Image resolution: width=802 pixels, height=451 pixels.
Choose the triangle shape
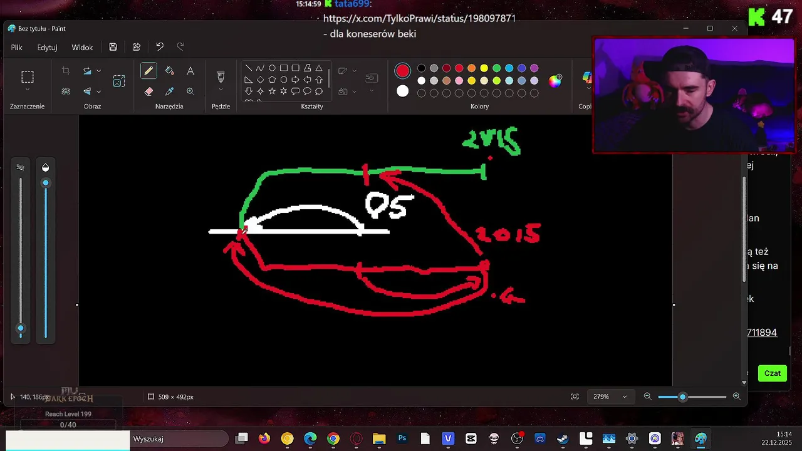coord(319,68)
